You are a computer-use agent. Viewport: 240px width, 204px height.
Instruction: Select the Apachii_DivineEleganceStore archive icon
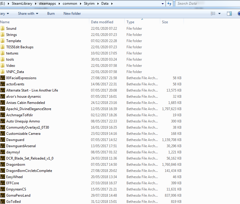click(3, 109)
